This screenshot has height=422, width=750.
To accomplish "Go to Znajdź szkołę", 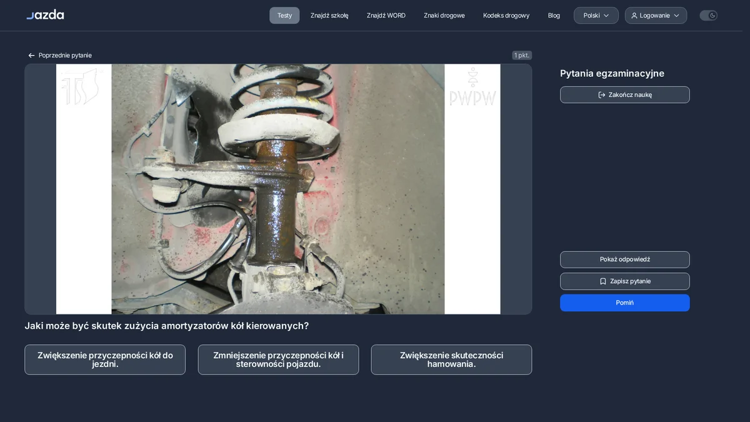I will [329, 16].
